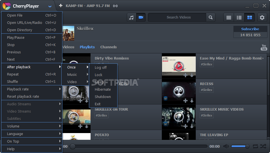270x153 pixels.
Task: Switch to music mode note icon
Action: [x=132, y=17]
